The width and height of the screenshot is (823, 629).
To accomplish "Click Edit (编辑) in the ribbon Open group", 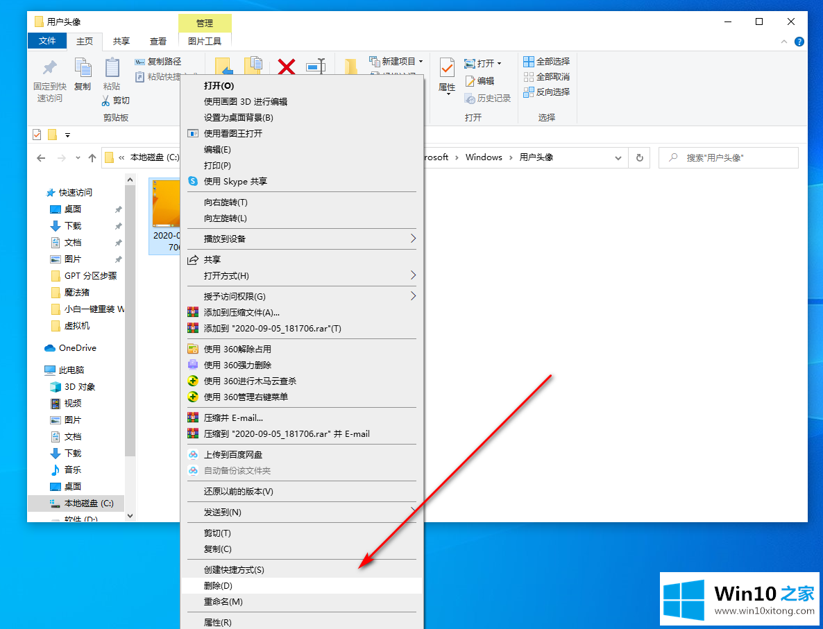I will (x=480, y=80).
